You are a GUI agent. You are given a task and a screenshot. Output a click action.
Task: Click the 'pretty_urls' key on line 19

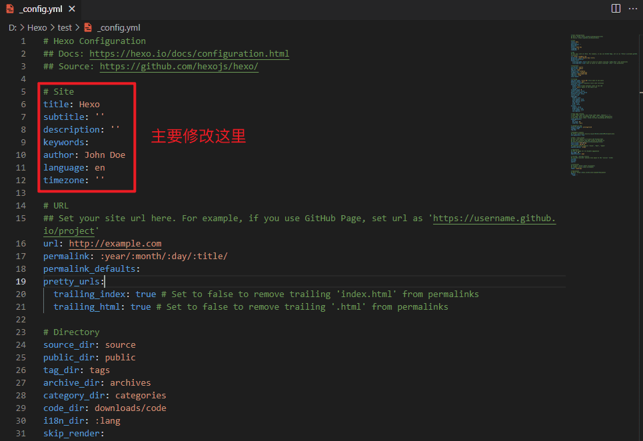[71, 282]
